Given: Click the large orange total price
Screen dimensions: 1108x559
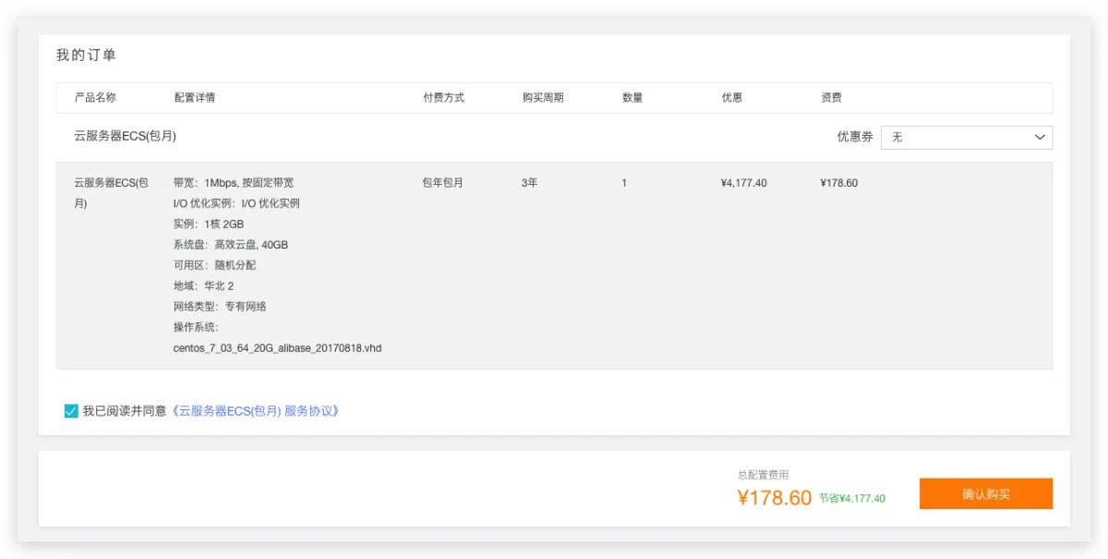Looking at the screenshot, I should click(x=774, y=498).
